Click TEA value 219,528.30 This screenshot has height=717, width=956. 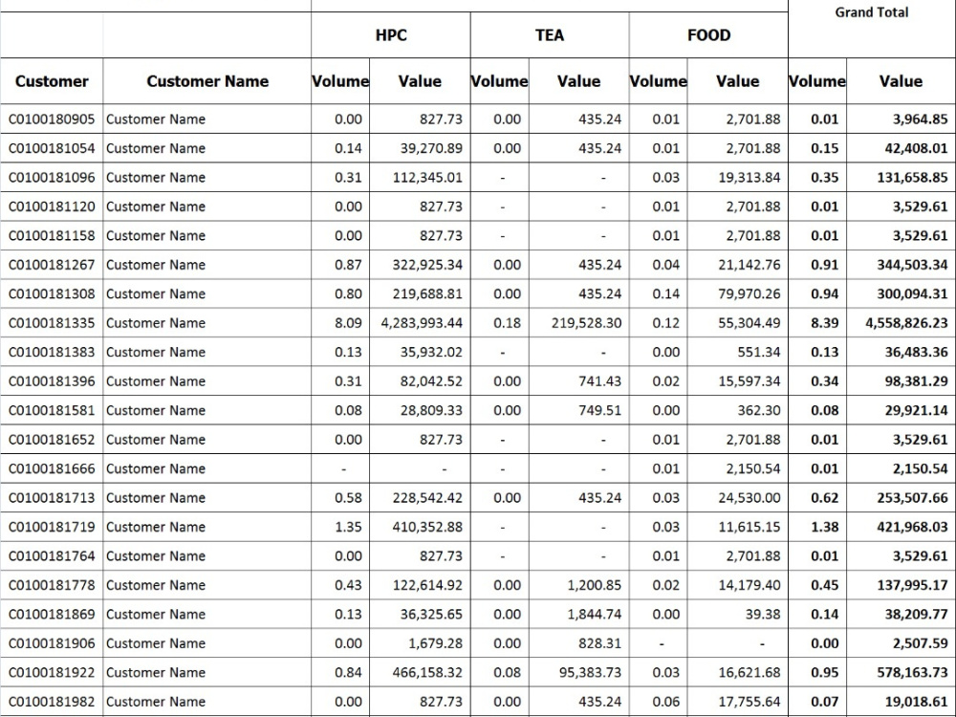pos(587,323)
